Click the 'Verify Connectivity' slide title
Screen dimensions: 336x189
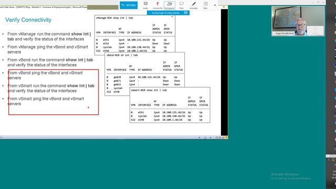tap(28, 20)
